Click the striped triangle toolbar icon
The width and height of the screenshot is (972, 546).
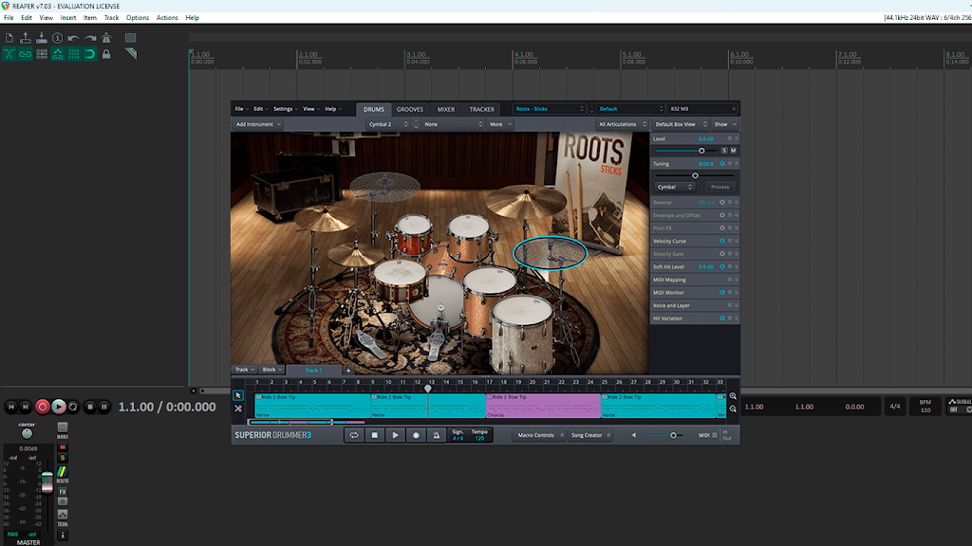pos(130,54)
